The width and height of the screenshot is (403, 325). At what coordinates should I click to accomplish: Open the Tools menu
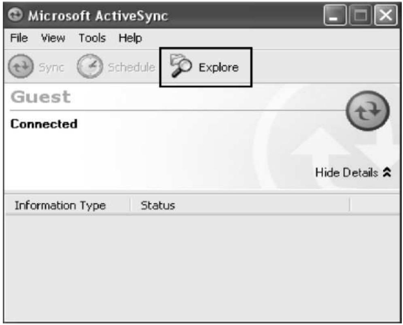pos(92,39)
